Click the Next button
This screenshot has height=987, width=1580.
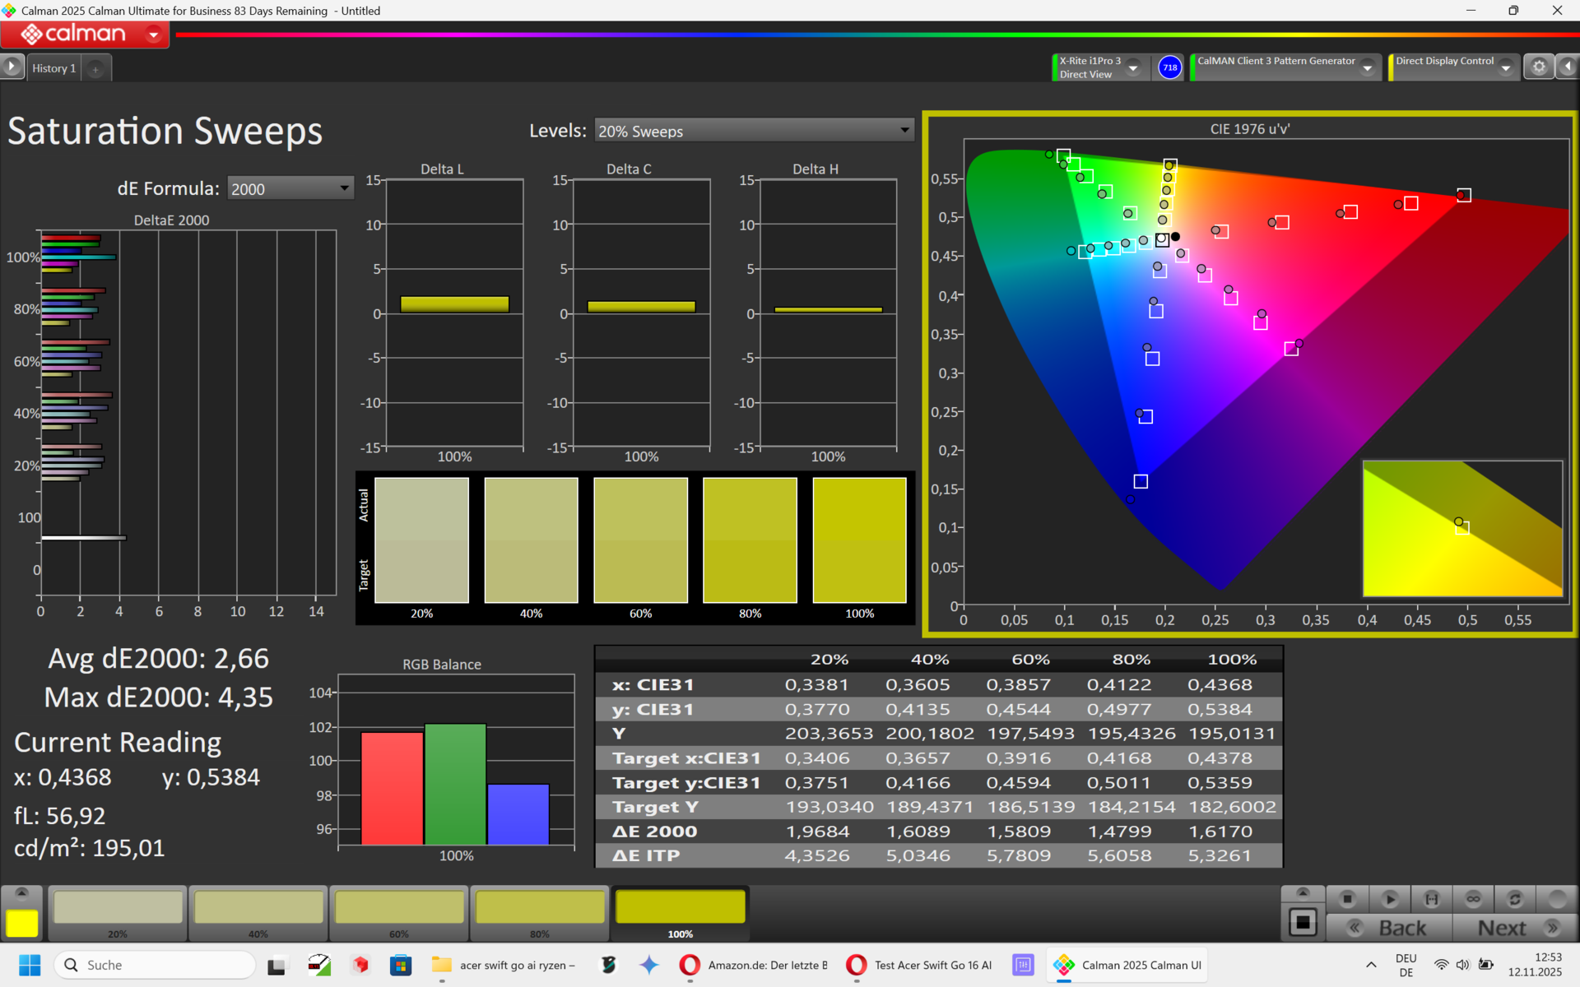coord(1515,928)
